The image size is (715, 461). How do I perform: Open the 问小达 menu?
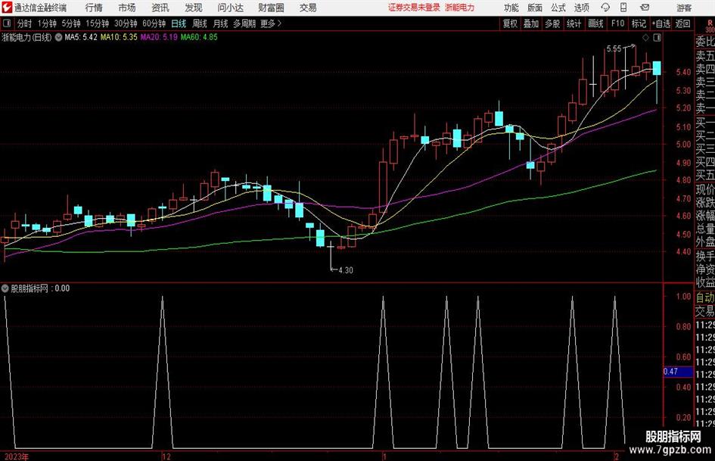click(230, 8)
